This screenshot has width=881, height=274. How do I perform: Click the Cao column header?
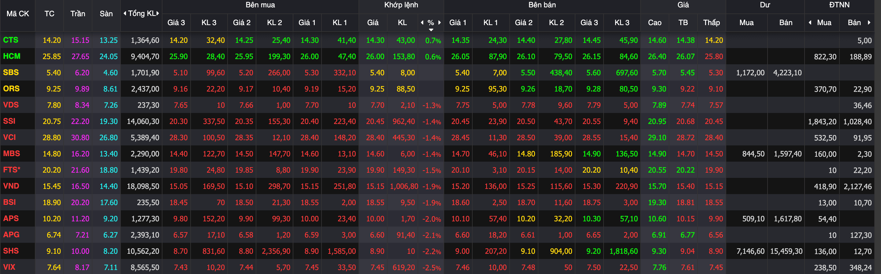pyautogui.click(x=655, y=23)
